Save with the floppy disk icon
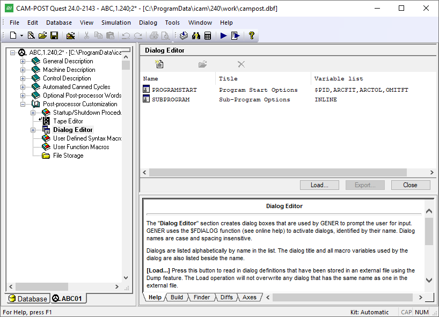 [54, 35]
